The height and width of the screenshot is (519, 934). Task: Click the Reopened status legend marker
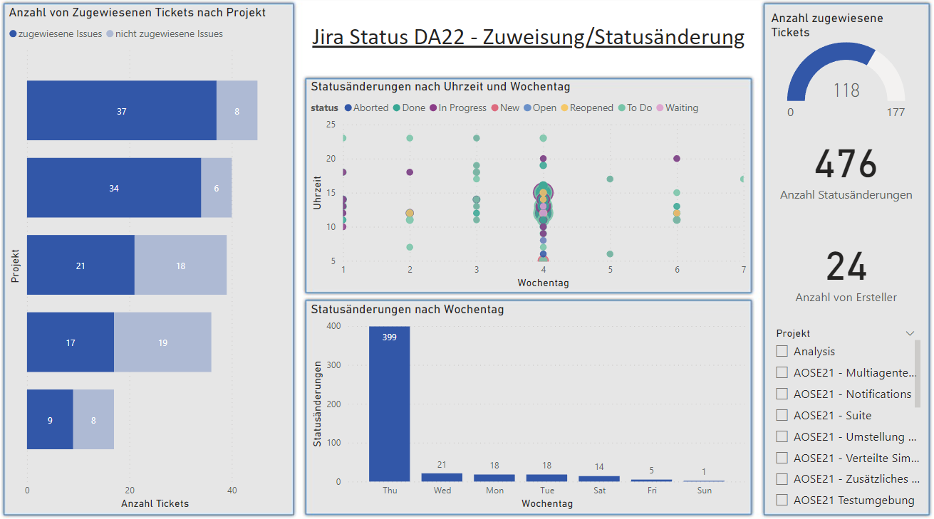(564, 108)
